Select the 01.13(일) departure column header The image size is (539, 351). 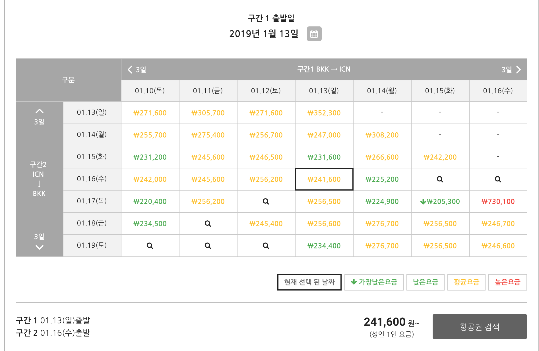coord(324,90)
